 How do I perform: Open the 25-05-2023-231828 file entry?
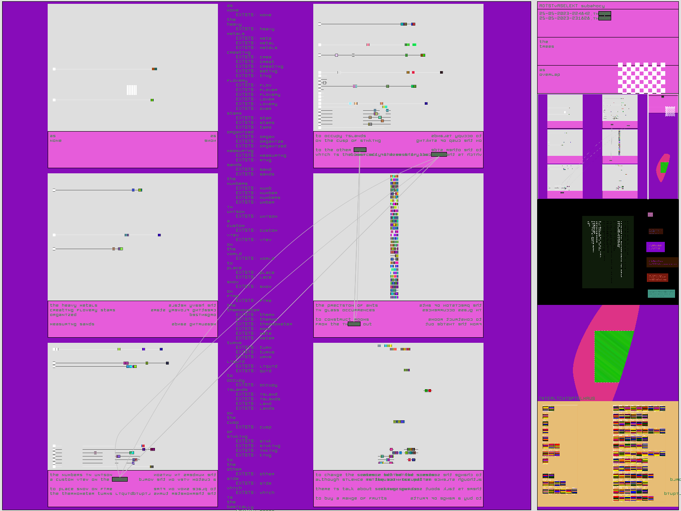click(x=564, y=18)
